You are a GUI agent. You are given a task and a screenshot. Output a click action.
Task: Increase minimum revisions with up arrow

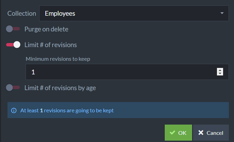pyautogui.click(x=220, y=70)
